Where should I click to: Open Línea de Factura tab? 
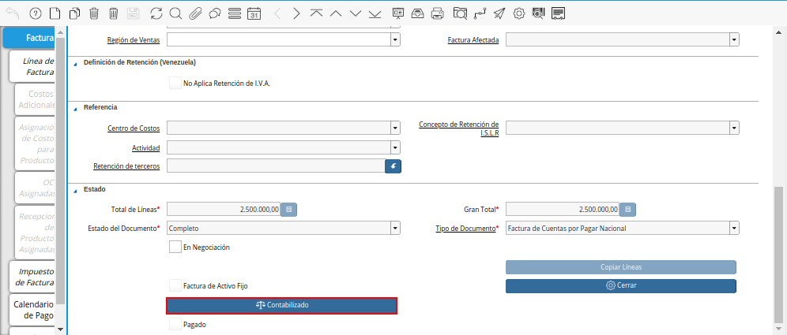(x=32, y=66)
